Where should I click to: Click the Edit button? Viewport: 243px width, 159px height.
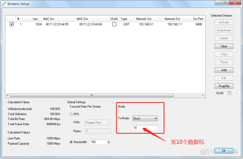click(x=224, y=78)
